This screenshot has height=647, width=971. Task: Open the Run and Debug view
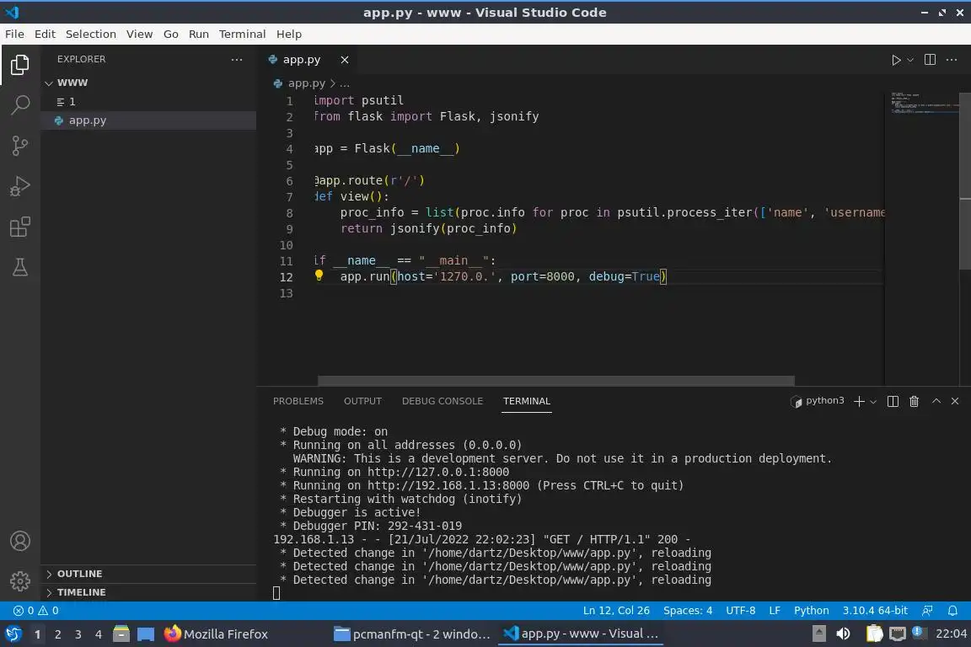[20, 186]
